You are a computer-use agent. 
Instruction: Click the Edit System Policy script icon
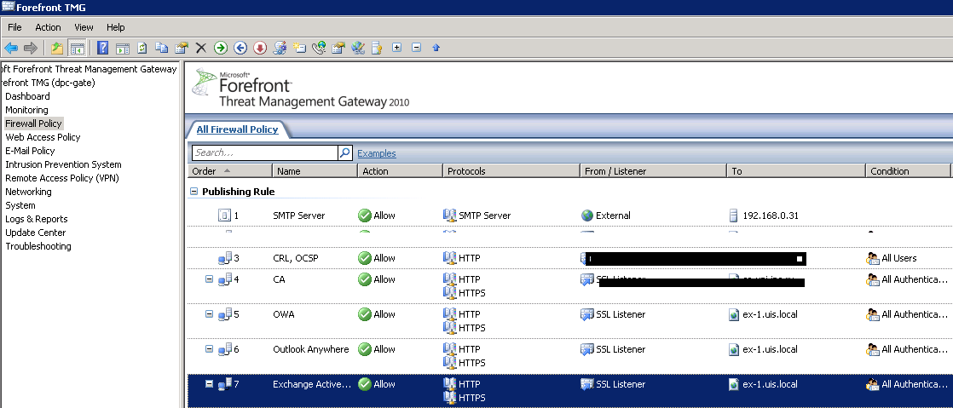pos(280,48)
